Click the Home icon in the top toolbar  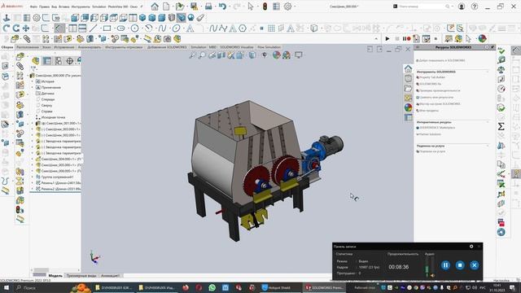pyautogui.click(x=155, y=7)
